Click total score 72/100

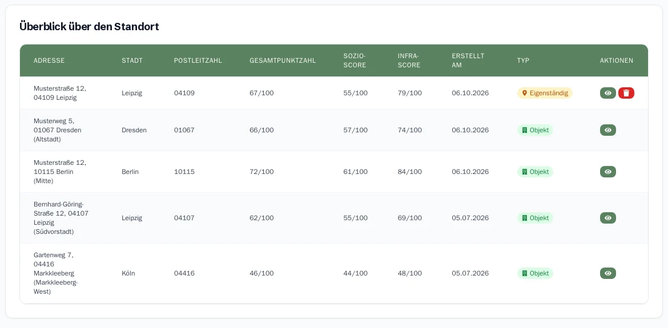261,172
